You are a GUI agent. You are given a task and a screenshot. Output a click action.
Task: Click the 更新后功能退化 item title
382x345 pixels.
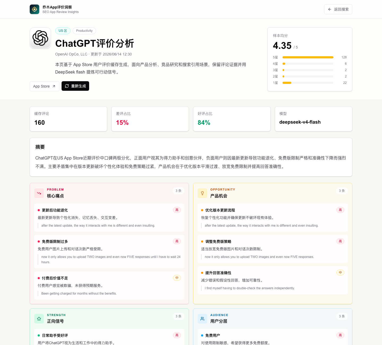55,210
